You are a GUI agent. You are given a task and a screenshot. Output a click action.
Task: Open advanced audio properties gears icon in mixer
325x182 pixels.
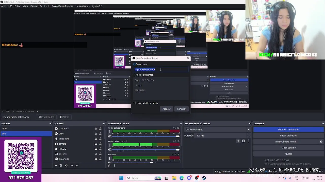(x=109, y=166)
